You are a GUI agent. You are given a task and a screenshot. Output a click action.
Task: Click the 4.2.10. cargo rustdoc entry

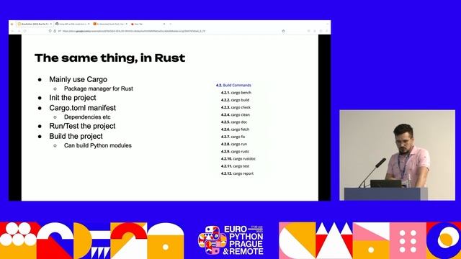(238, 158)
